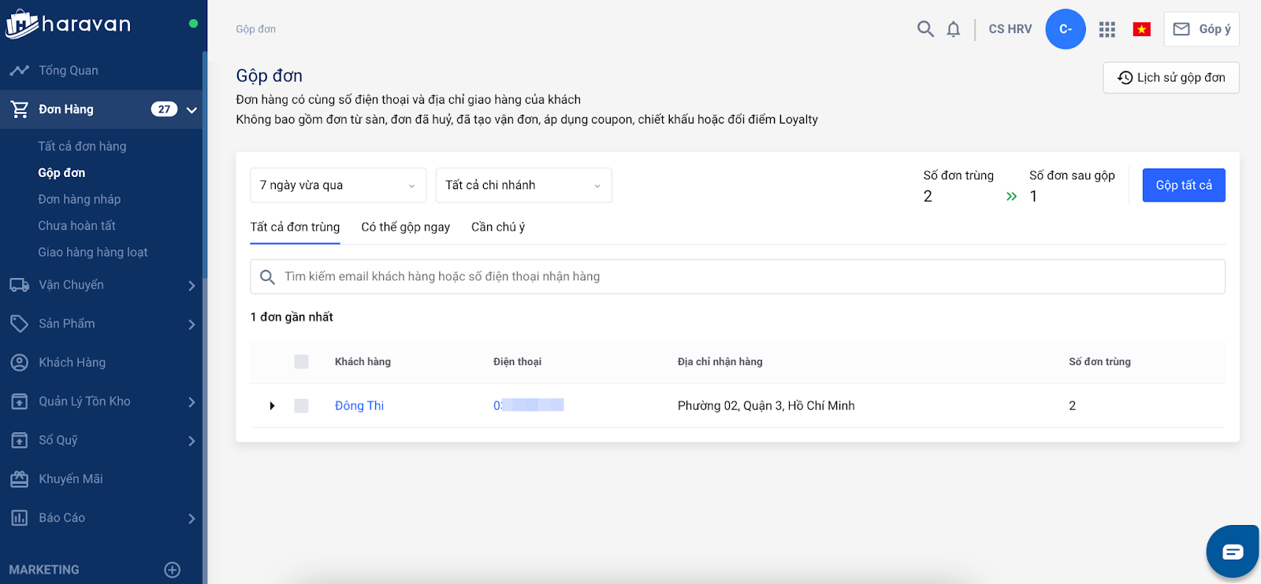Open the chat support bubble
The image size is (1261, 584).
(x=1233, y=551)
